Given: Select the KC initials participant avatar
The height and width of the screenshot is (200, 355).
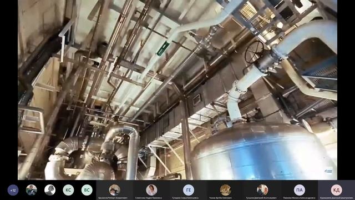Looking at the screenshot, I should (x=68, y=190).
